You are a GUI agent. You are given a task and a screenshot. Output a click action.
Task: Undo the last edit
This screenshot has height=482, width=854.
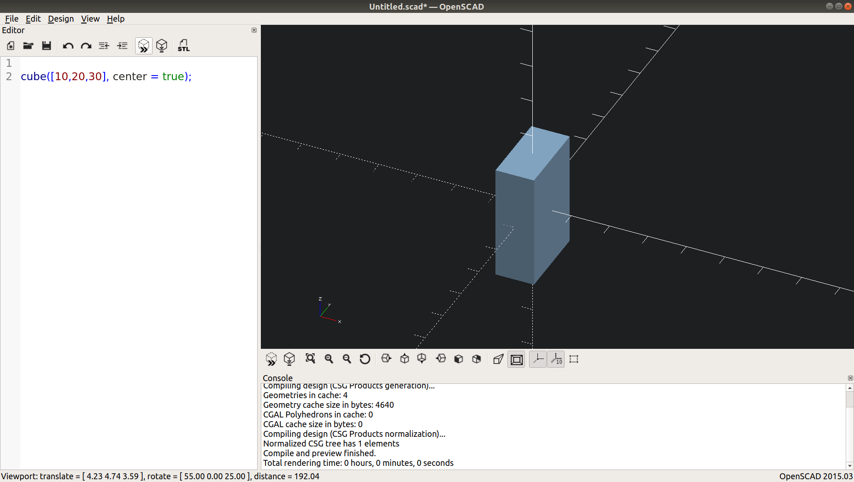pos(68,46)
